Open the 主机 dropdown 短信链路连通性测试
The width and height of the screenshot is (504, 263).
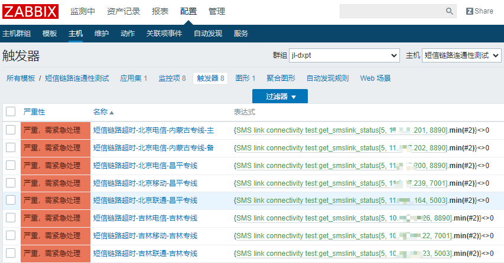pyautogui.click(x=461, y=55)
